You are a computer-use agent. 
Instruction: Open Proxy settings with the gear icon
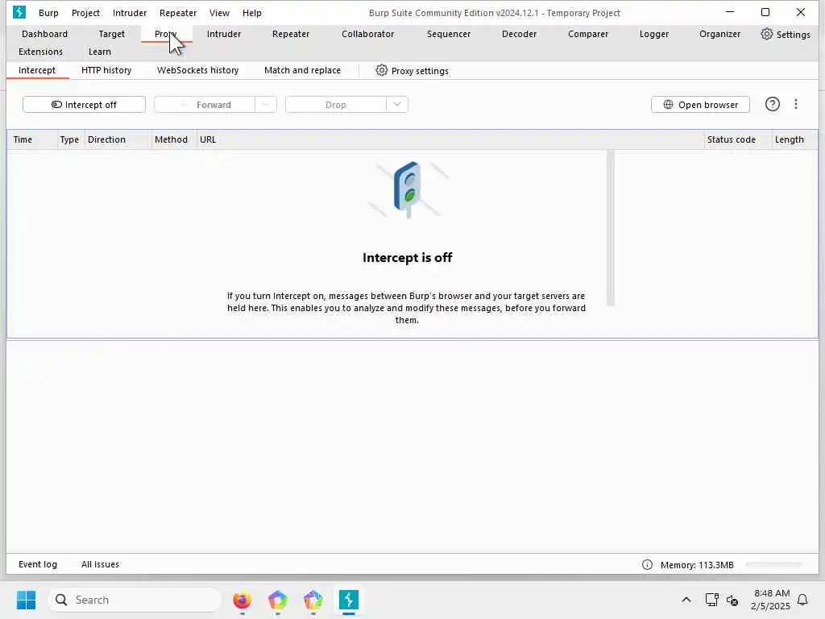[412, 71]
